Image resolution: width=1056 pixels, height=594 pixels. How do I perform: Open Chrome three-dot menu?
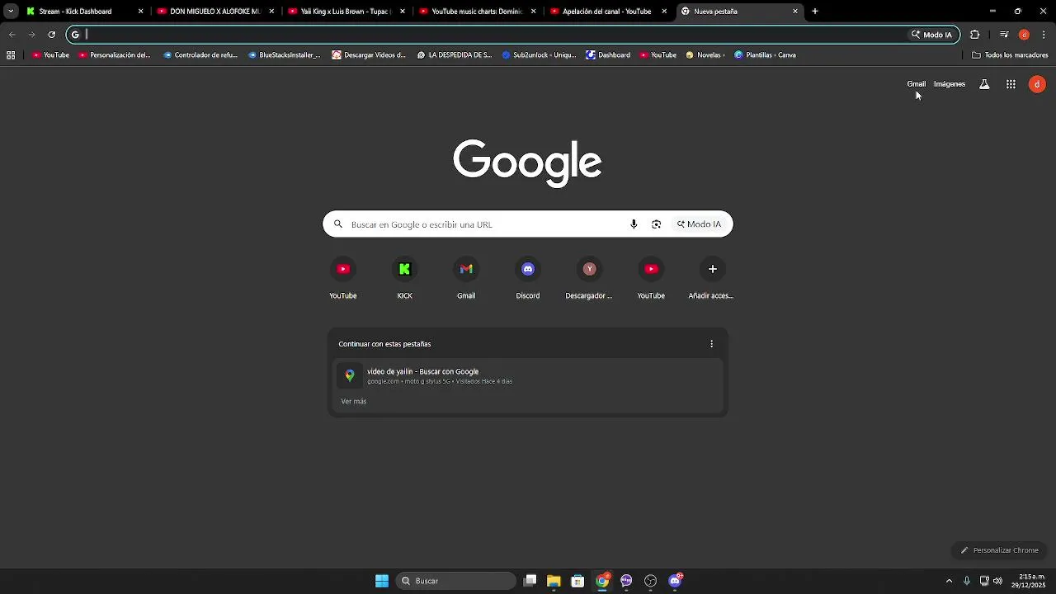(x=1044, y=35)
